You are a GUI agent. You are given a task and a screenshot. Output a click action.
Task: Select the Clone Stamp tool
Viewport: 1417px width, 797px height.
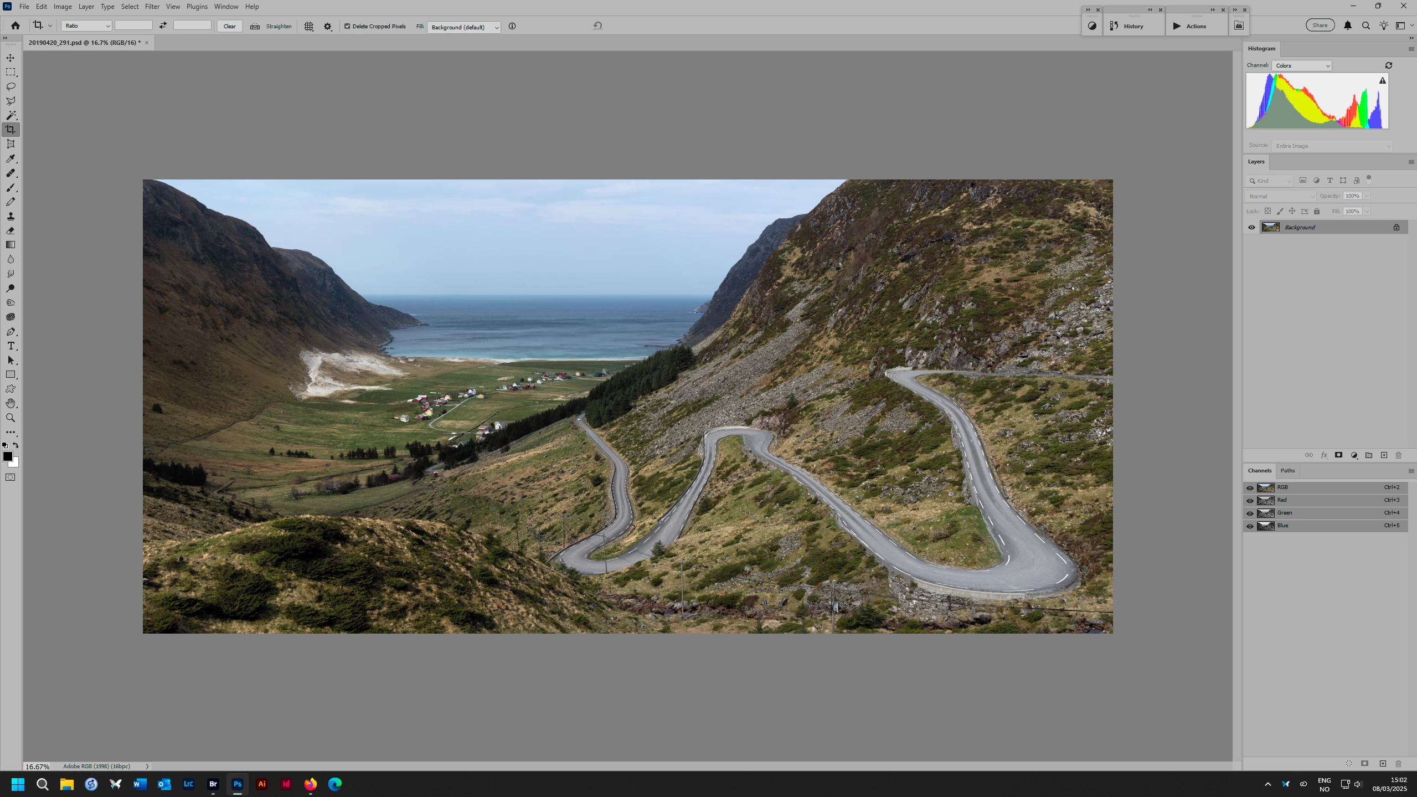[x=11, y=216]
